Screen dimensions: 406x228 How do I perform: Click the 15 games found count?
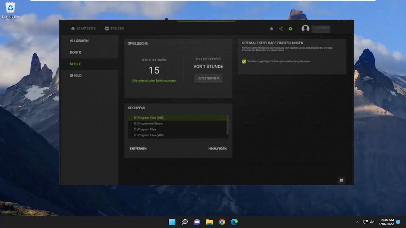click(154, 70)
